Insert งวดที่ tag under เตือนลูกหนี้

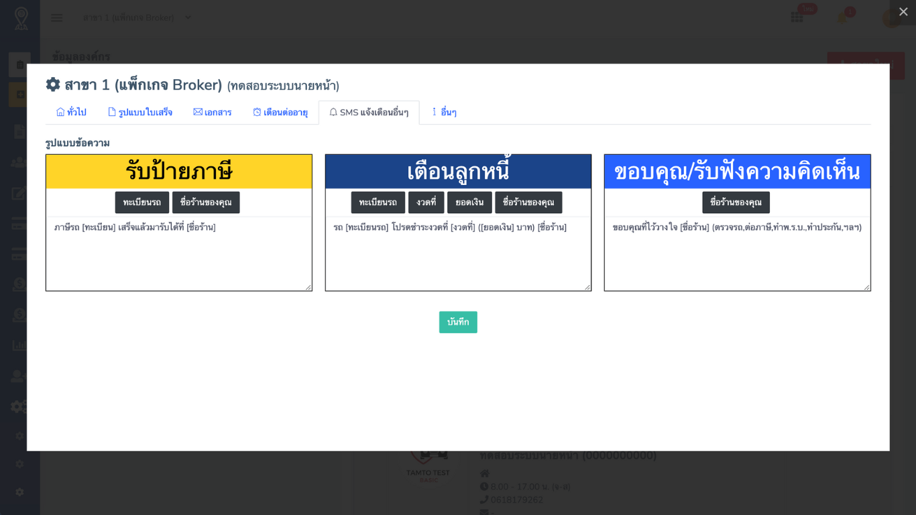click(x=426, y=203)
